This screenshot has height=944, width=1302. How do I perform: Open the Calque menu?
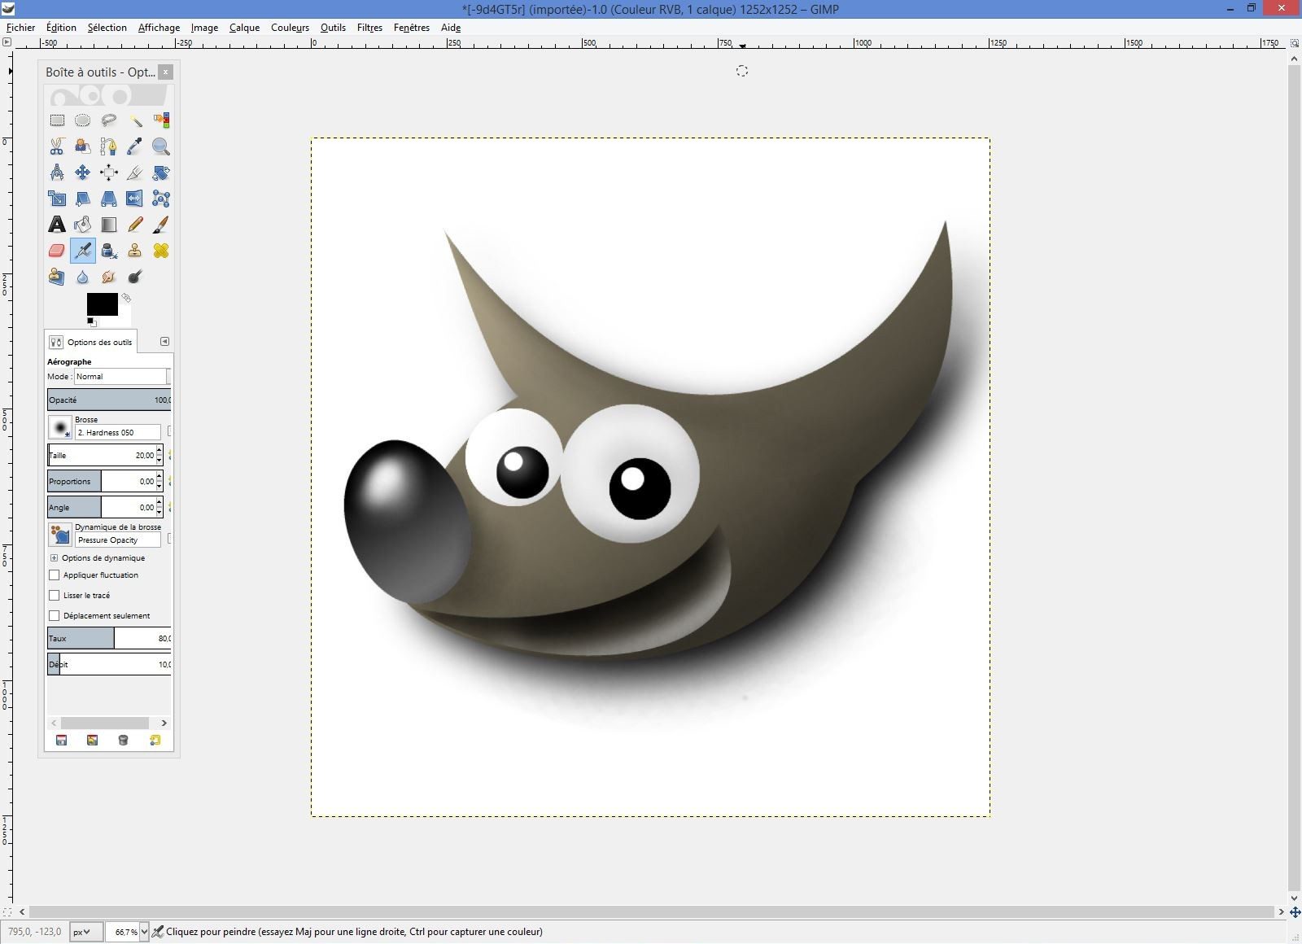[x=244, y=27]
